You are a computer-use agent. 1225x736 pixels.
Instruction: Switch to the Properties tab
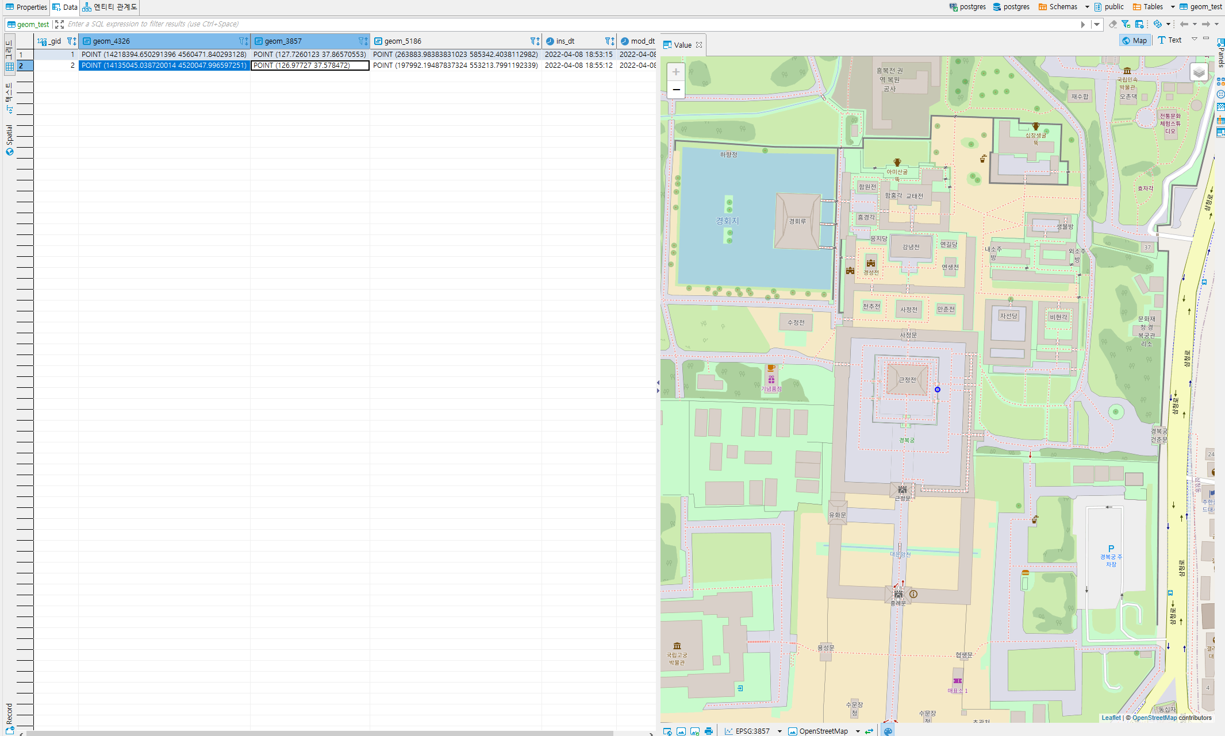pyautogui.click(x=26, y=7)
